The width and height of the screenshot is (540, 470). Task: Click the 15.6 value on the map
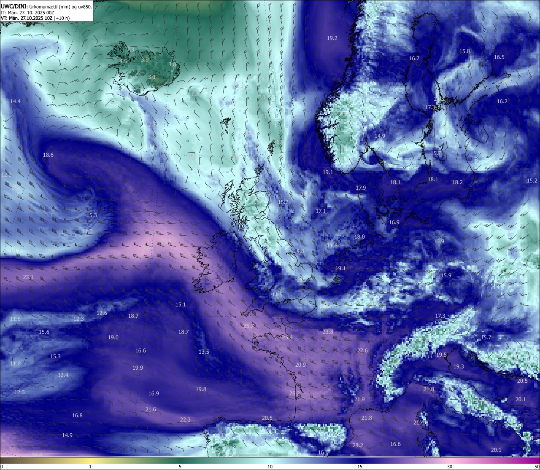pos(44,332)
